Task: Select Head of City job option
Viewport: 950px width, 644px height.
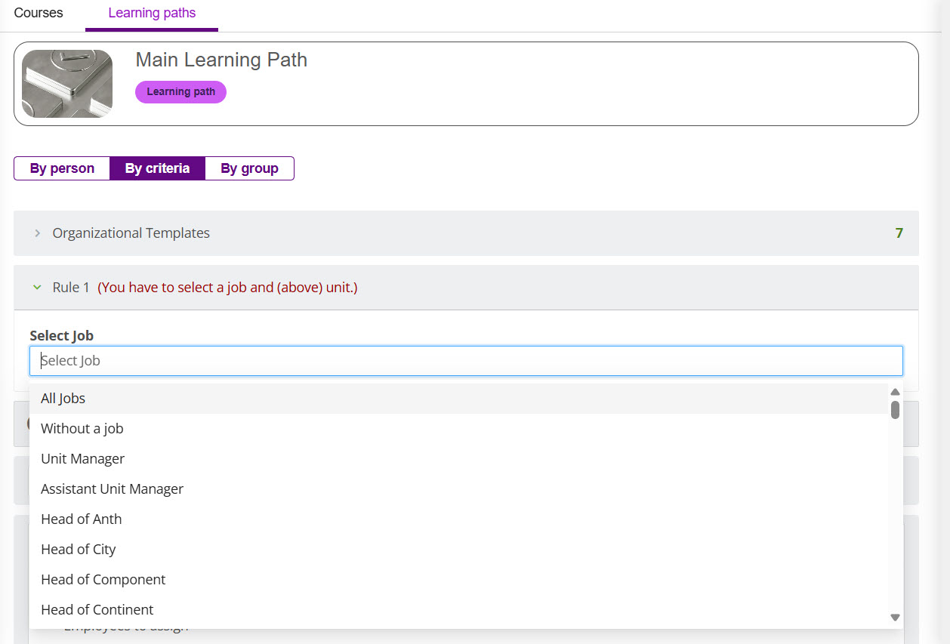Action: coord(79,550)
